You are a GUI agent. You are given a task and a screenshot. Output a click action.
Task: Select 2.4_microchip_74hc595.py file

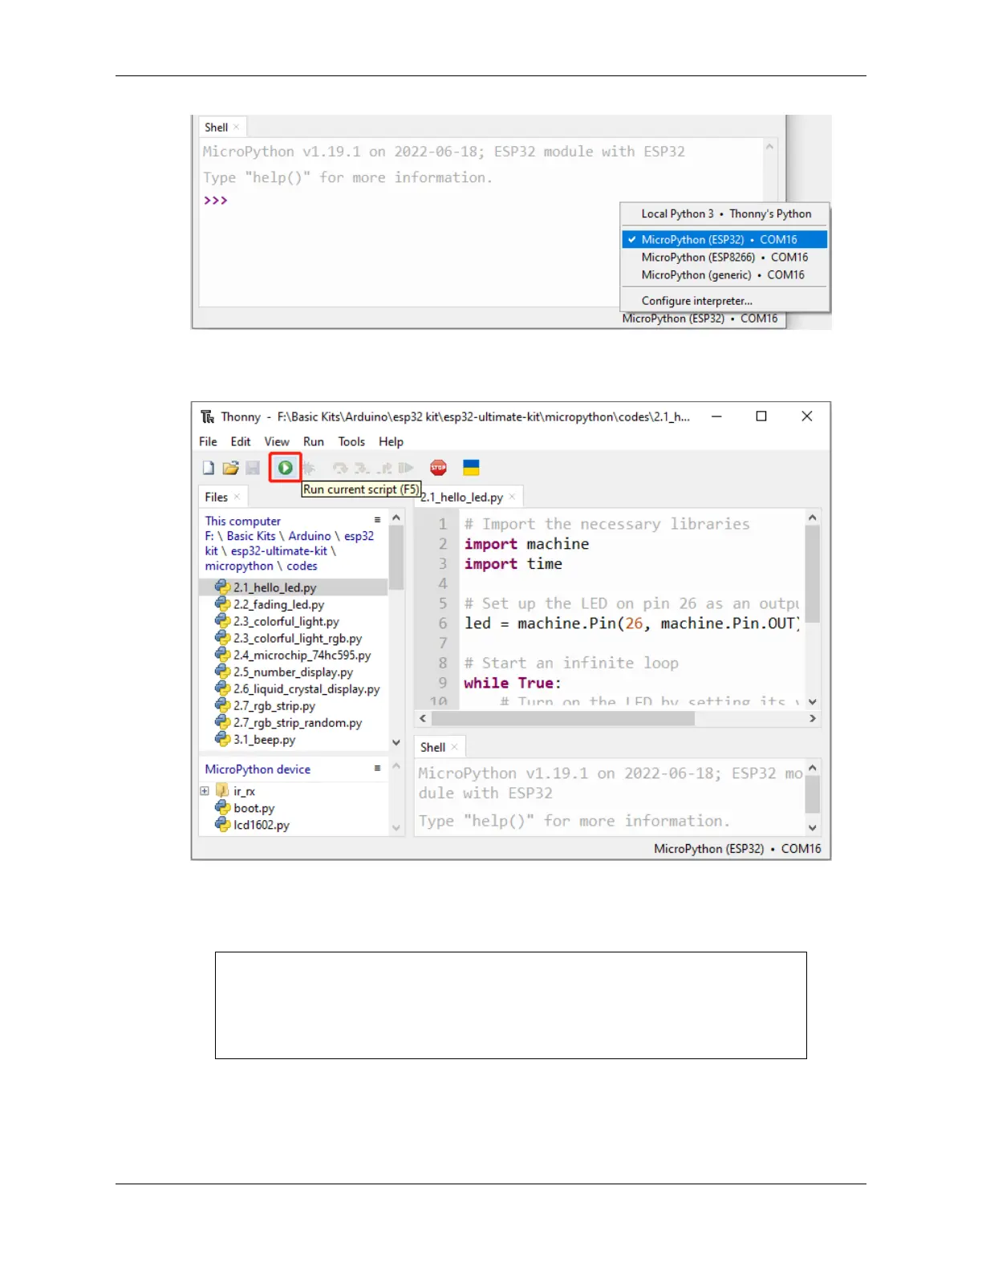coord(294,655)
